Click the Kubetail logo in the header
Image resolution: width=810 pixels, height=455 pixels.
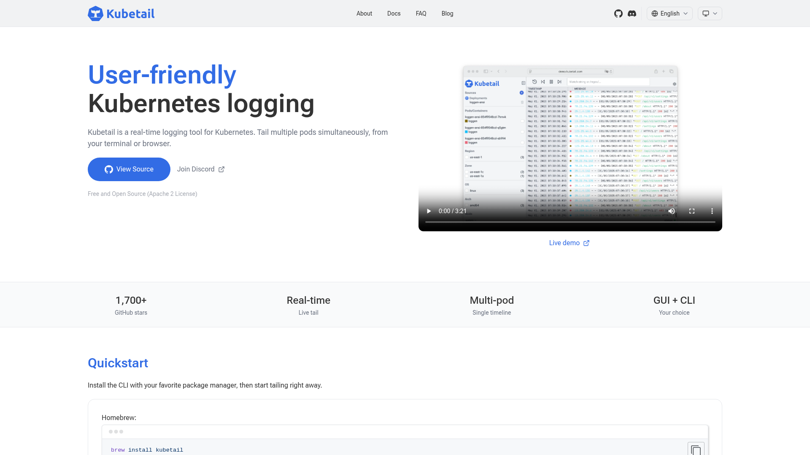tap(121, 13)
